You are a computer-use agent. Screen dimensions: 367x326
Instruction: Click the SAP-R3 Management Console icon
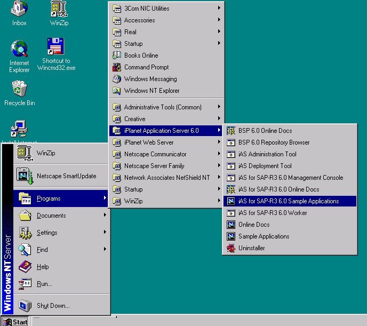(x=231, y=178)
